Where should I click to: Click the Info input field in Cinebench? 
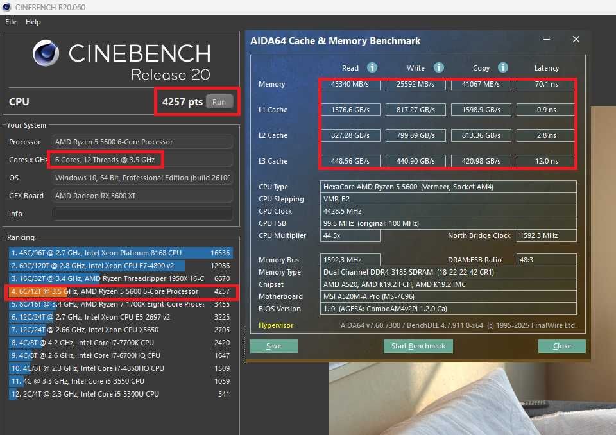[142, 214]
